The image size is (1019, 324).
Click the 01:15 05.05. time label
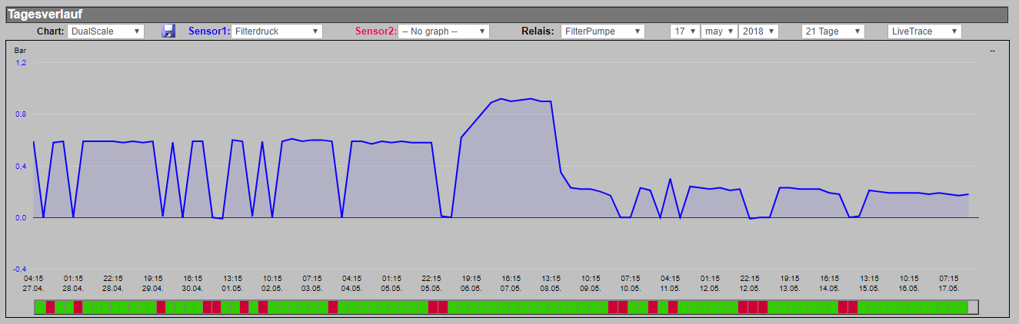392,283
